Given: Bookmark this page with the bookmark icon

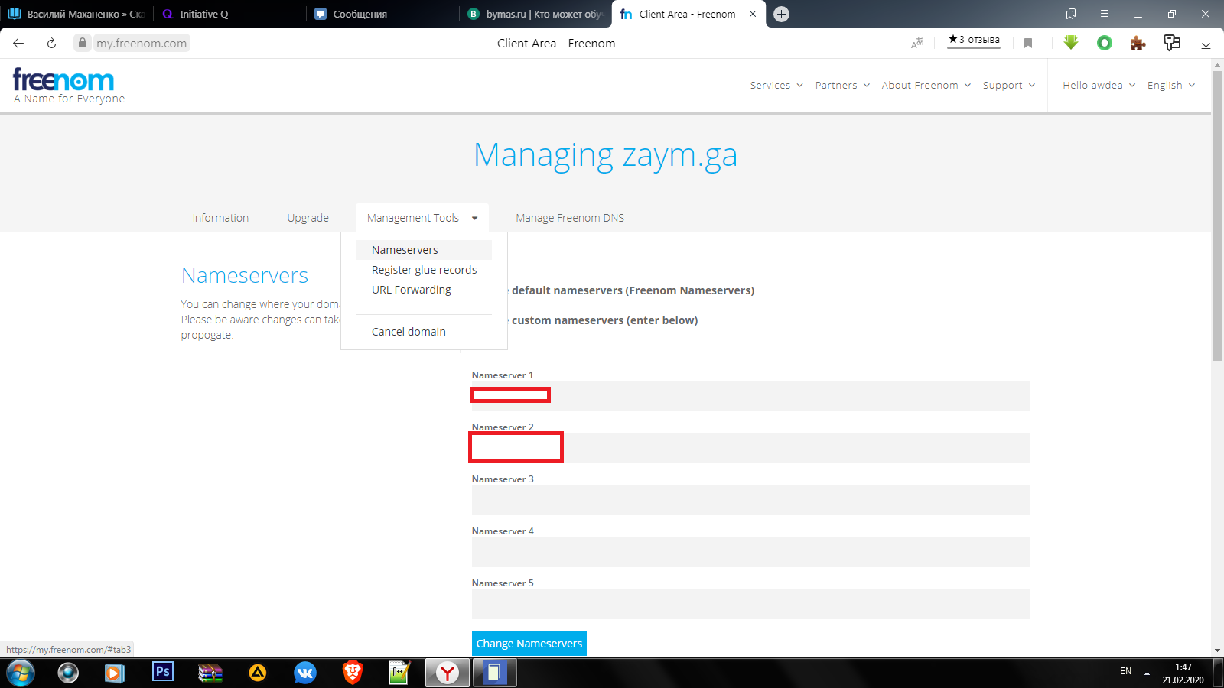Looking at the screenshot, I should click(1028, 44).
